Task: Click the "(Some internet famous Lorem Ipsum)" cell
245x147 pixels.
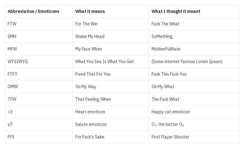Action: (187, 62)
